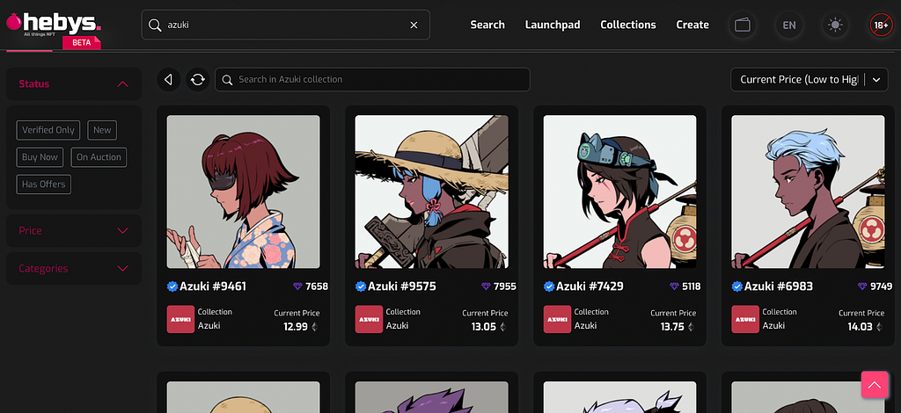Screen dimensions: 901x413
Task: Click the Search in Azuki collection field
Action: coord(372,80)
